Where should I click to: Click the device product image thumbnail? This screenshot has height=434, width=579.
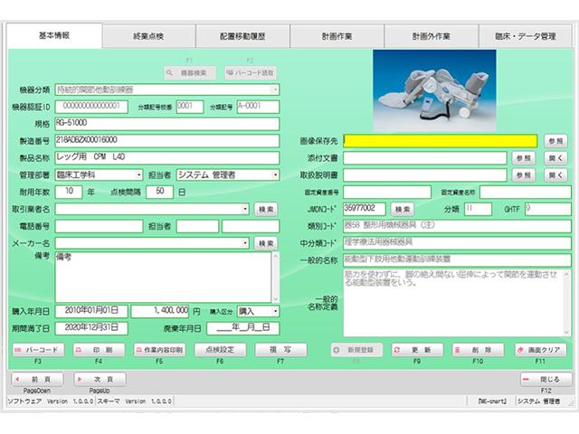[x=434, y=90]
